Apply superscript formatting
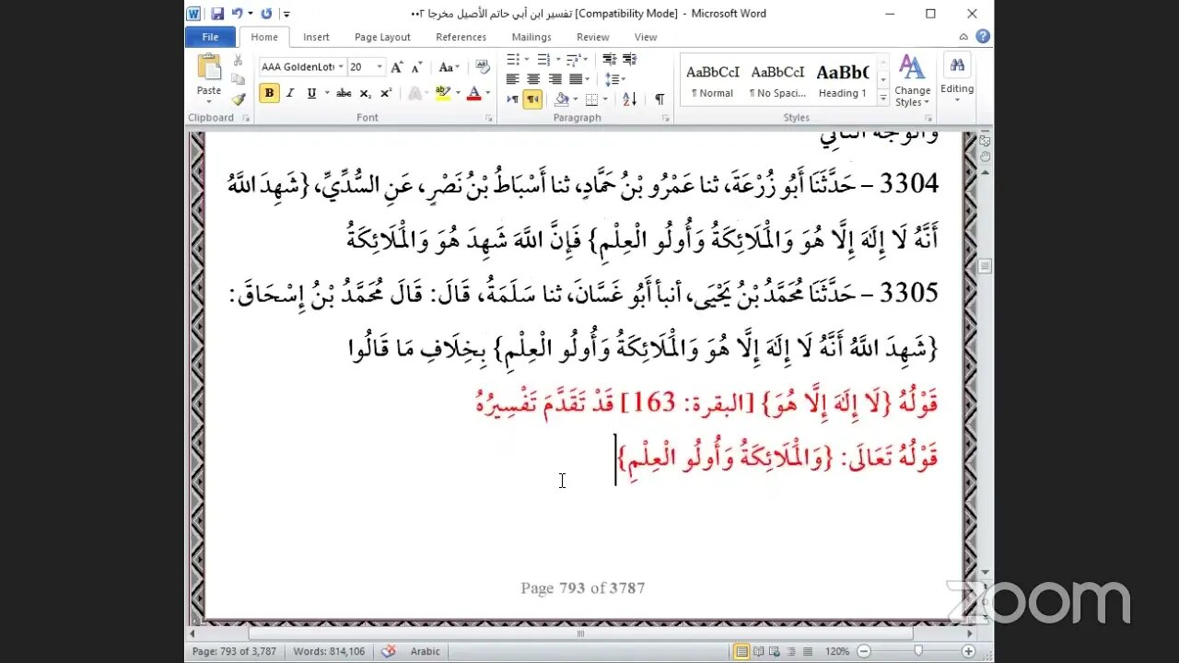This screenshot has height=663, width=1179. click(x=386, y=93)
